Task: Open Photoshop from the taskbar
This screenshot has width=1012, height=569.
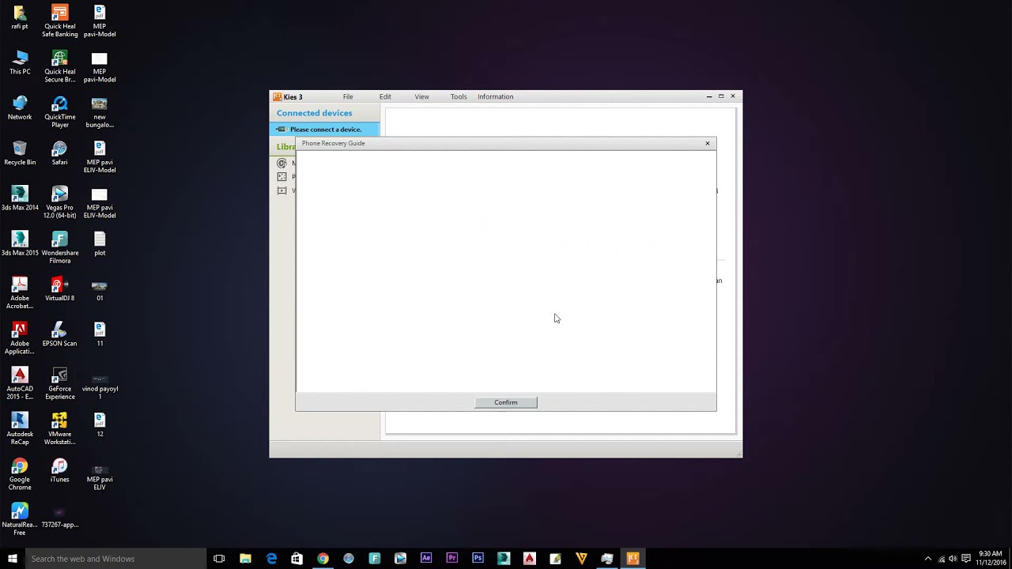Action: 478,559
